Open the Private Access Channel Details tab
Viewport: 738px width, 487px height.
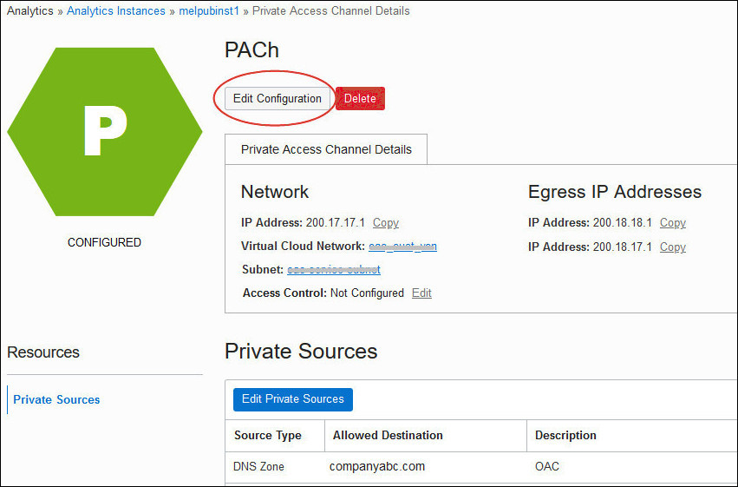(326, 149)
